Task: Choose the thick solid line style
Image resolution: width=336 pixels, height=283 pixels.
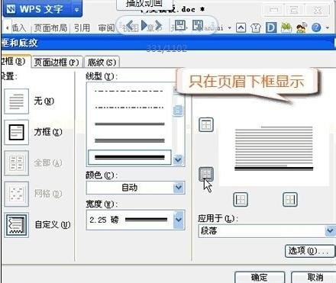Action: click(129, 157)
